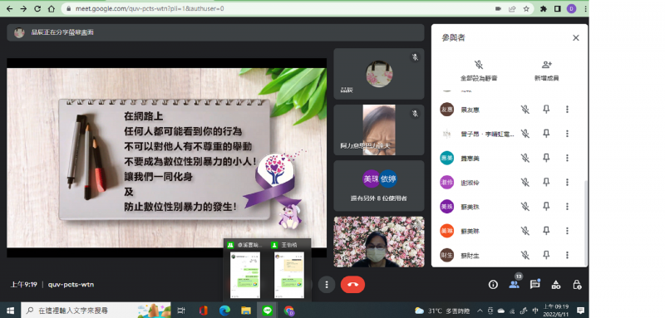Mute microphone of 蘇財生
The width and height of the screenshot is (665, 318).
[x=525, y=256]
